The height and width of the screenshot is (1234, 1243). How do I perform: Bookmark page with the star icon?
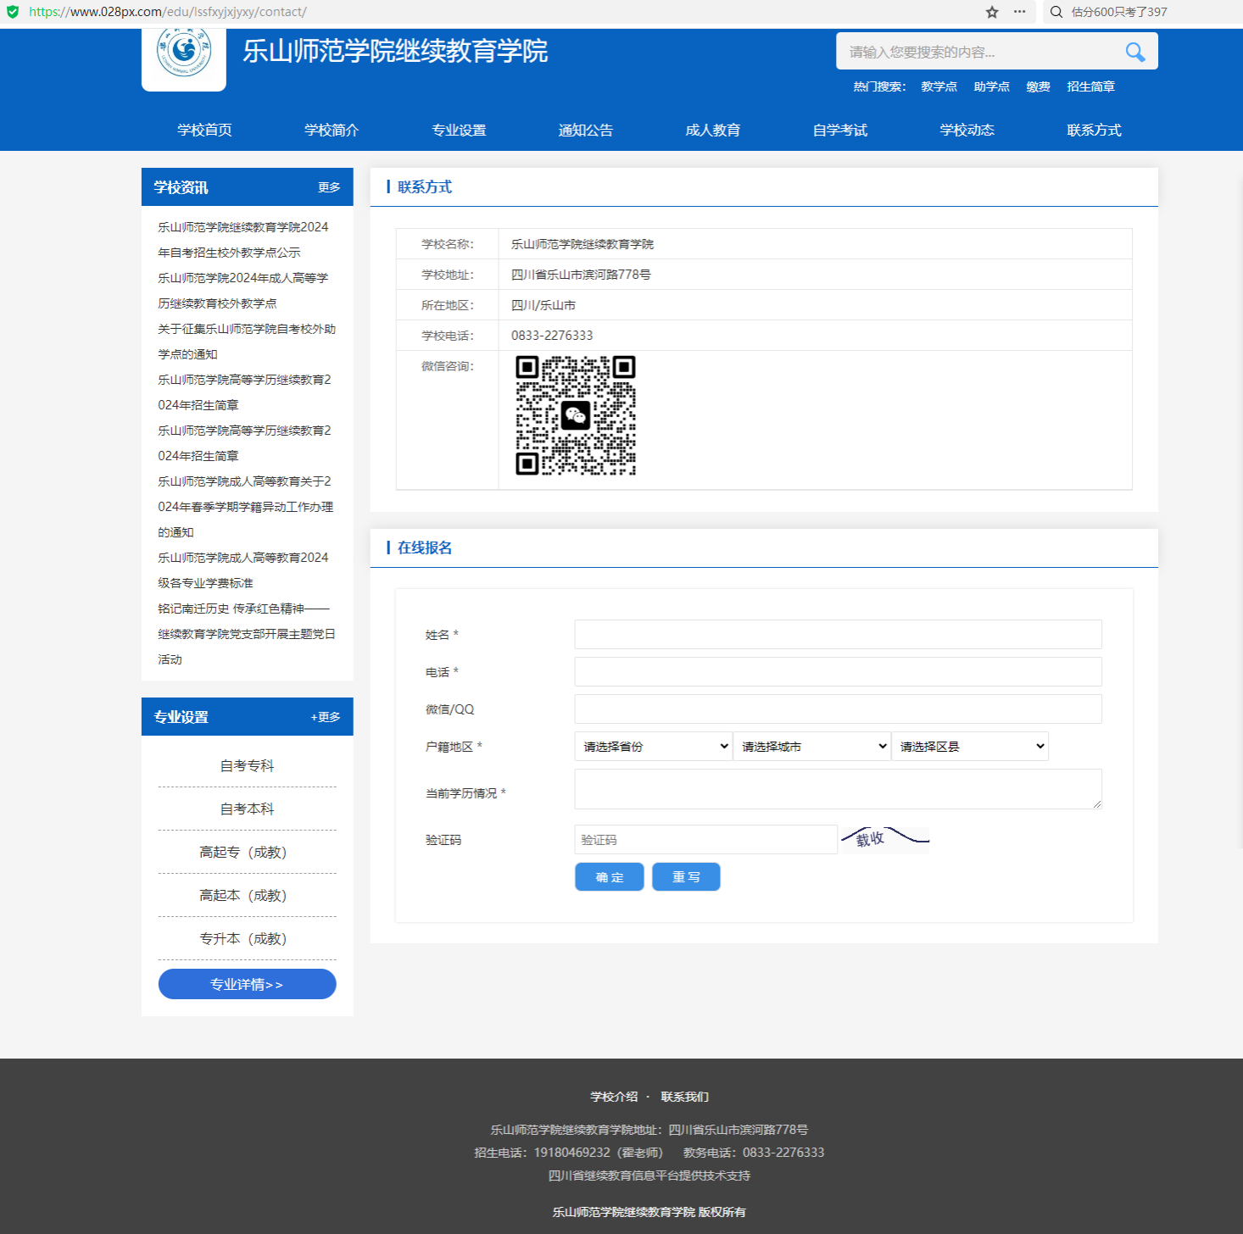coord(992,12)
